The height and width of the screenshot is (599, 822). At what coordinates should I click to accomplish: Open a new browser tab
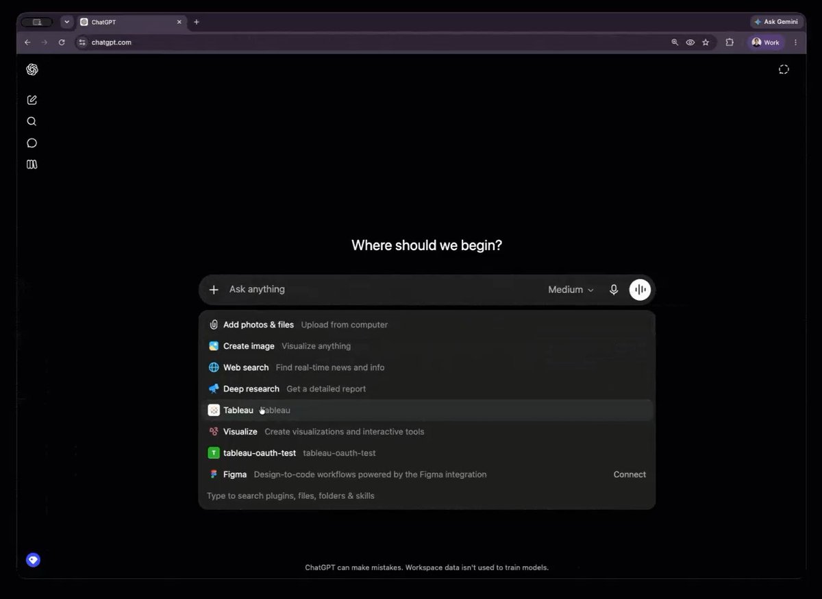click(197, 22)
